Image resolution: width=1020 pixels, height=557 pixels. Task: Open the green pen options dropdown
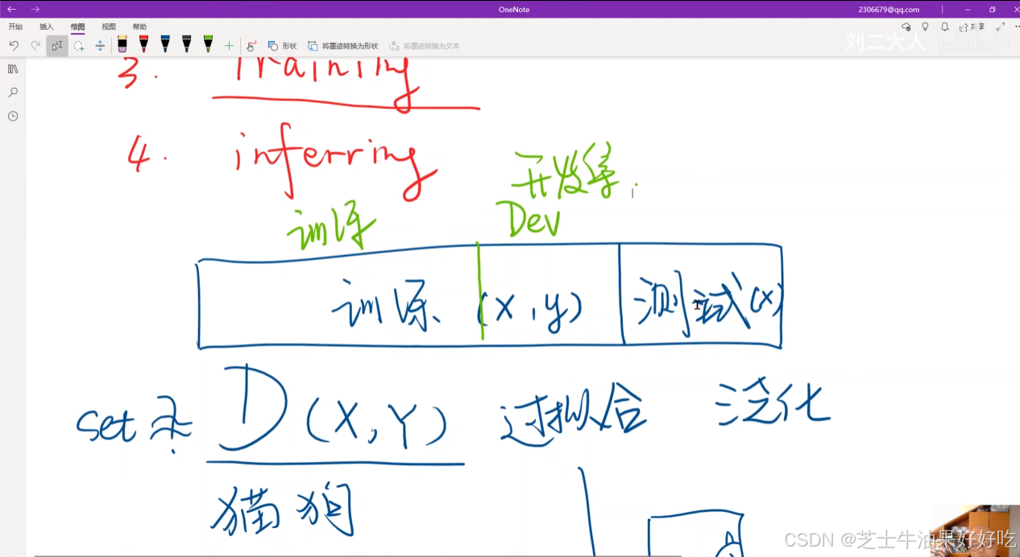click(x=207, y=45)
